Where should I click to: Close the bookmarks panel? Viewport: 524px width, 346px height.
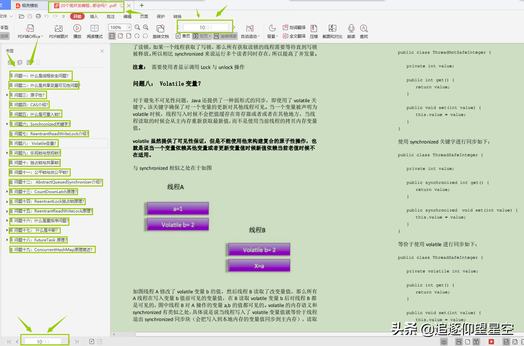[x=102, y=51]
